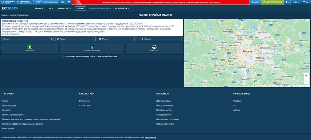
Task: Expand the ЛИНИЯ menu
Action: 39,8
